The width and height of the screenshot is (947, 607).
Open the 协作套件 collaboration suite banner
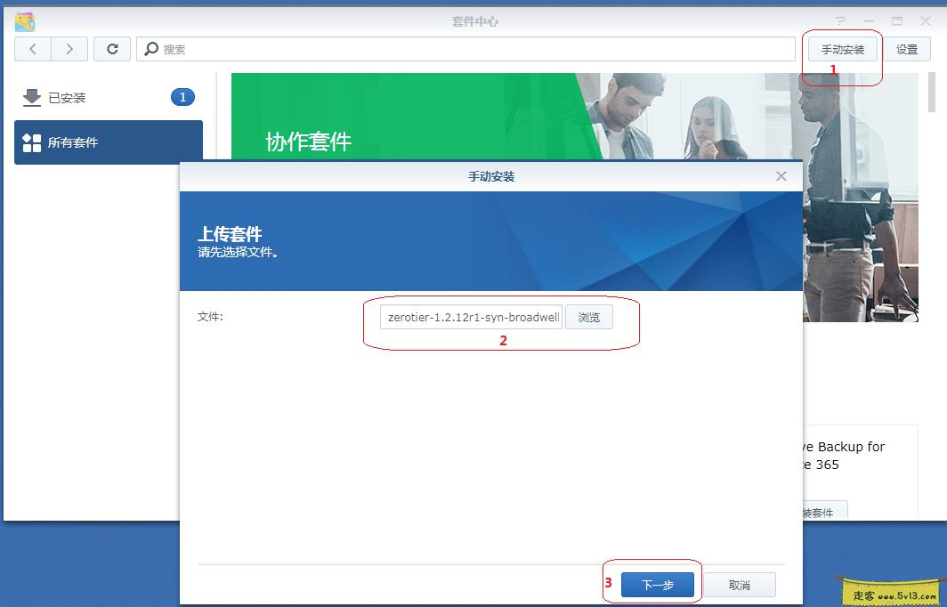click(x=306, y=142)
